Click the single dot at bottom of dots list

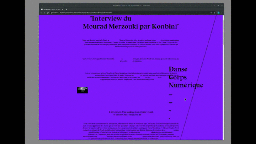(x=169, y=118)
